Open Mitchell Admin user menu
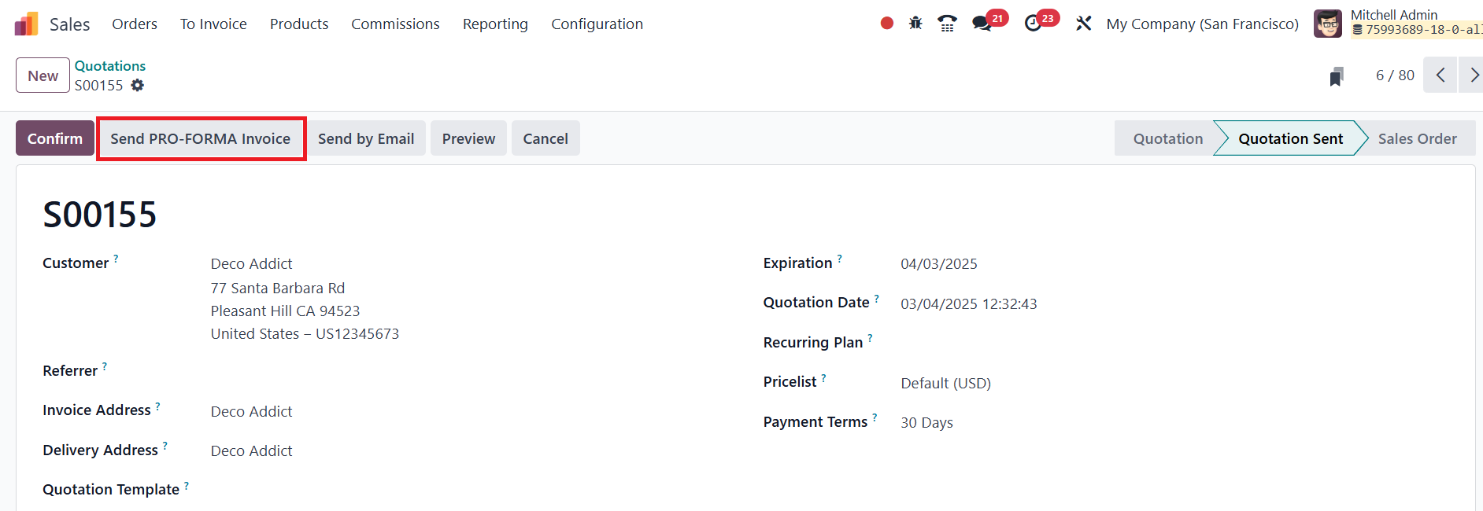Screen dimensions: 1483x511 point(1398,24)
